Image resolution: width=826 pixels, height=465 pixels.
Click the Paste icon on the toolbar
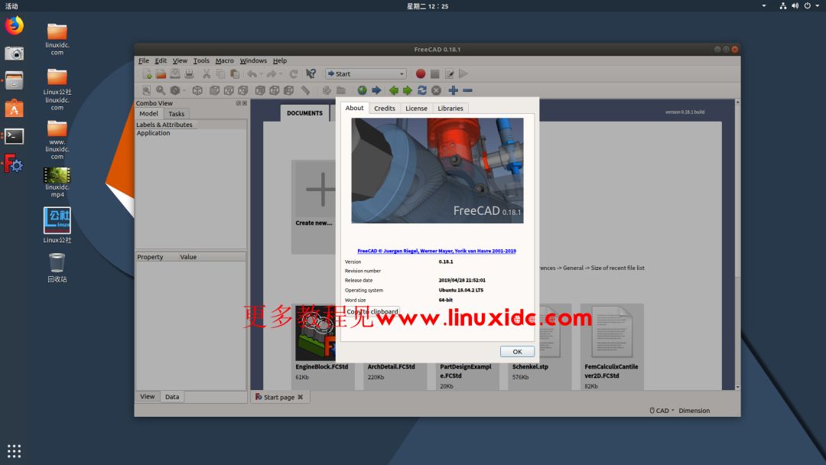coord(234,73)
